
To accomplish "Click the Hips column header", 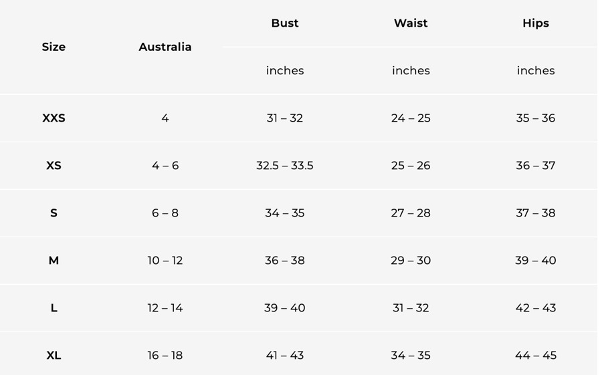I will click(536, 23).
